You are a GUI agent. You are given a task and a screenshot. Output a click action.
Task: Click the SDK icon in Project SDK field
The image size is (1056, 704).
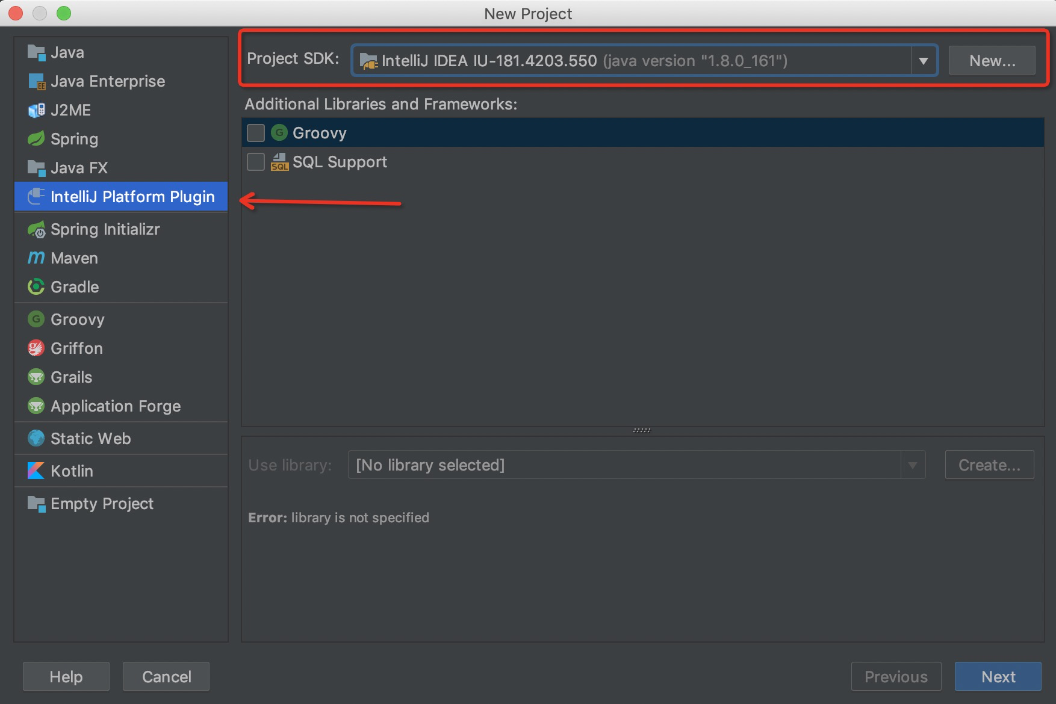pyautogui.click(x=368, y=61)
